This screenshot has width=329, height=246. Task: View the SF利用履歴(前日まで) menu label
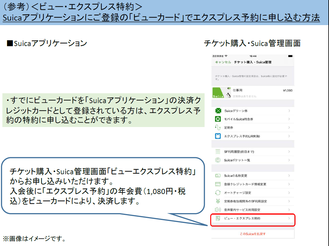239,152
